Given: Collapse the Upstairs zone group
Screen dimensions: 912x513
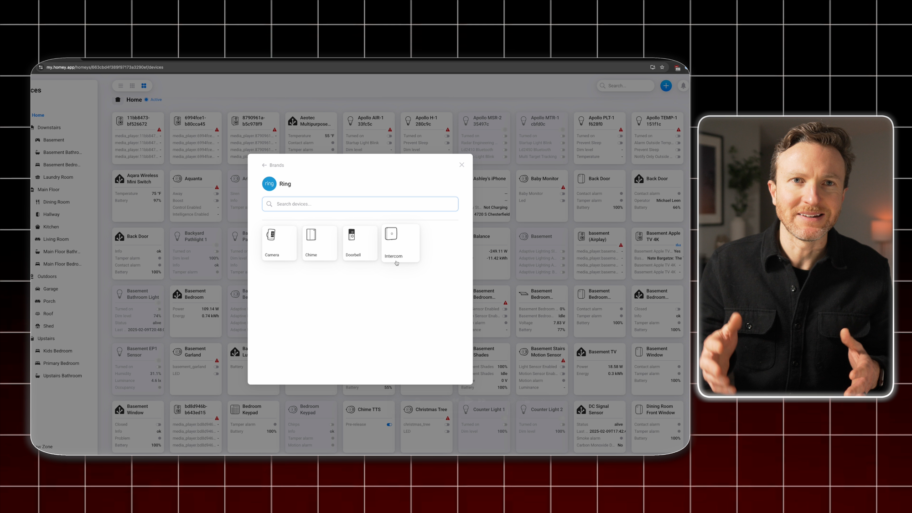Looking at the screenshot, I should coord(33,338).
